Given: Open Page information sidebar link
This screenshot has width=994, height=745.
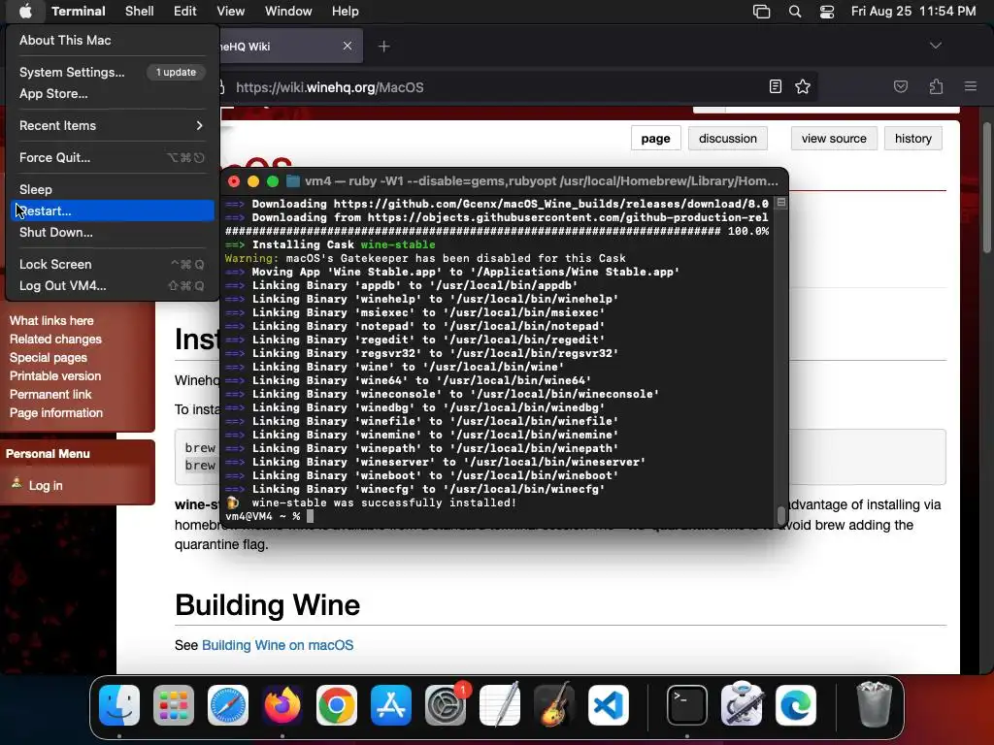Looking at the screenshot, I should 55,412.
